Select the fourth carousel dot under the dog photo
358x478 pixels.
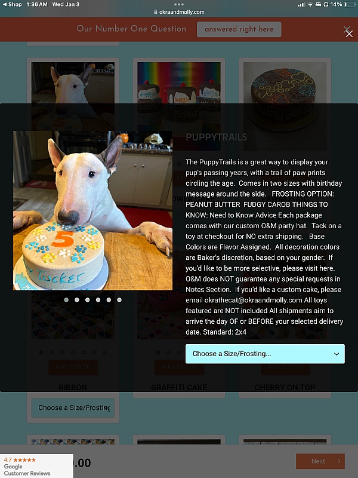click(98, 300)
